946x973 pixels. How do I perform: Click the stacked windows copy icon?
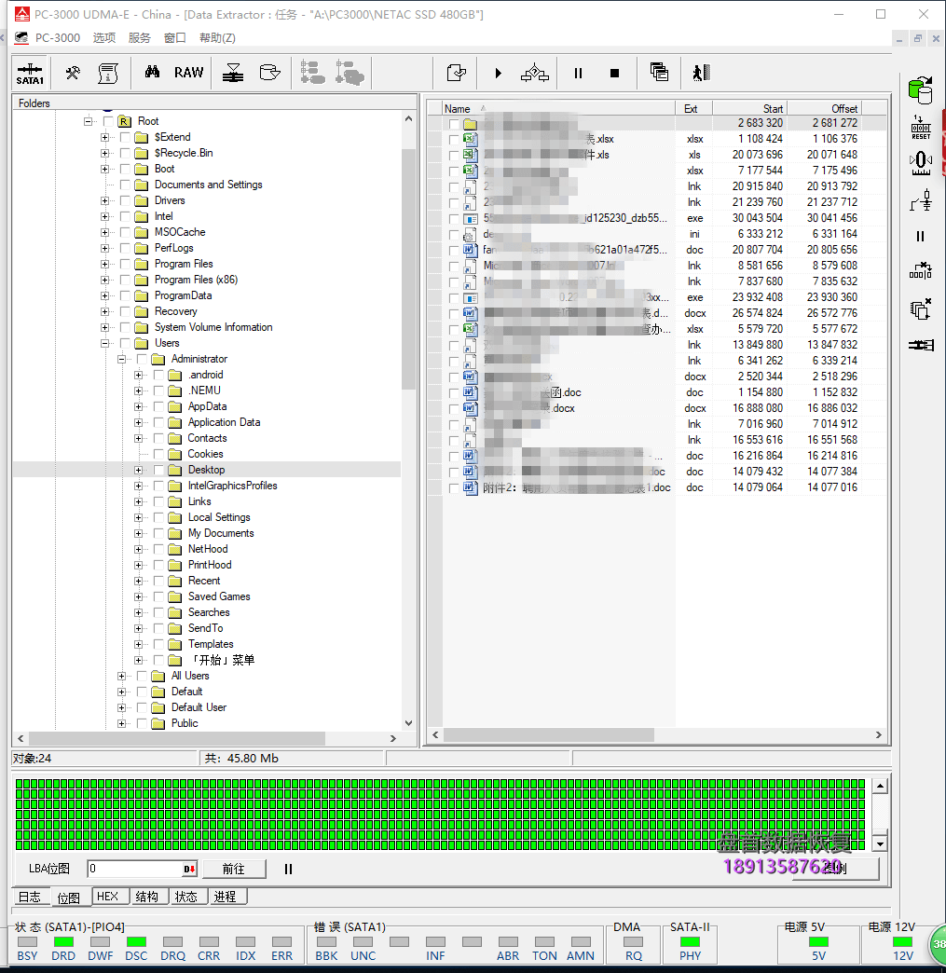(659, 72)
